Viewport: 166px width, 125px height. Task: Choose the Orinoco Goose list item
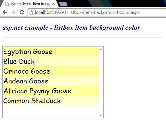click(x=51, y=71)
